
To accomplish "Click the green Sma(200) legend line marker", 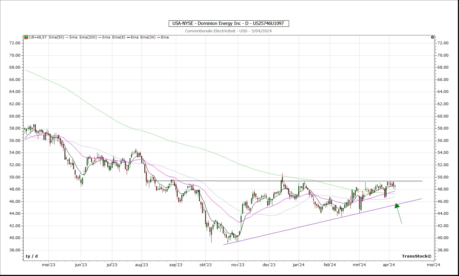I will pyautogui.click(x=100, y=37).
